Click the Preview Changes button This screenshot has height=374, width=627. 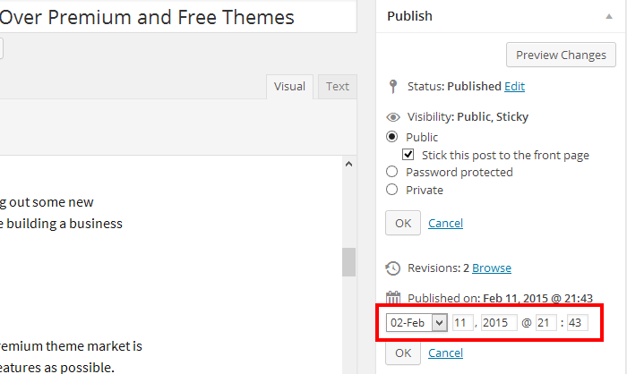tap(561, 55)
